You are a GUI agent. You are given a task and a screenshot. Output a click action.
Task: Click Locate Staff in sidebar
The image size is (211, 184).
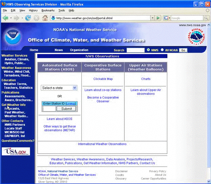[x=13, y=128]
